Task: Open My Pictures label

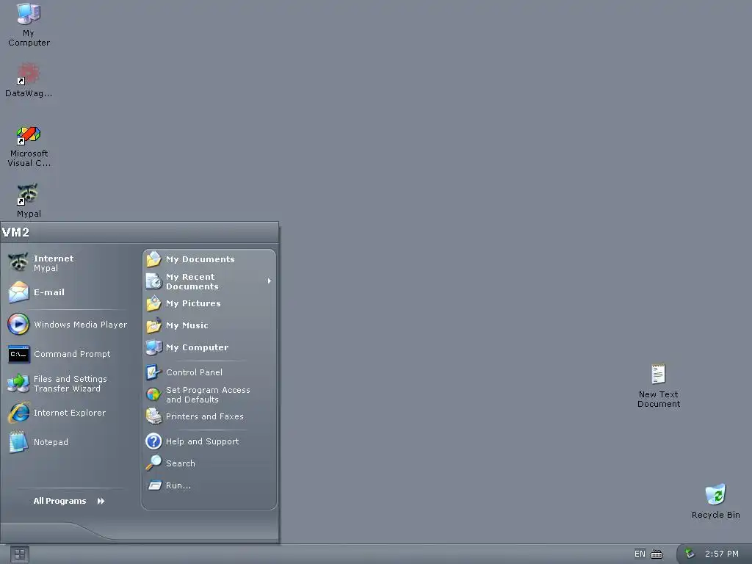Action: pyautogui.click(x=193, y=303)
